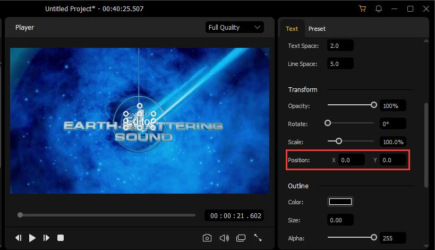435x250 pixels.
Task: Step back to the previous frame
Action: tap(19, 238)
